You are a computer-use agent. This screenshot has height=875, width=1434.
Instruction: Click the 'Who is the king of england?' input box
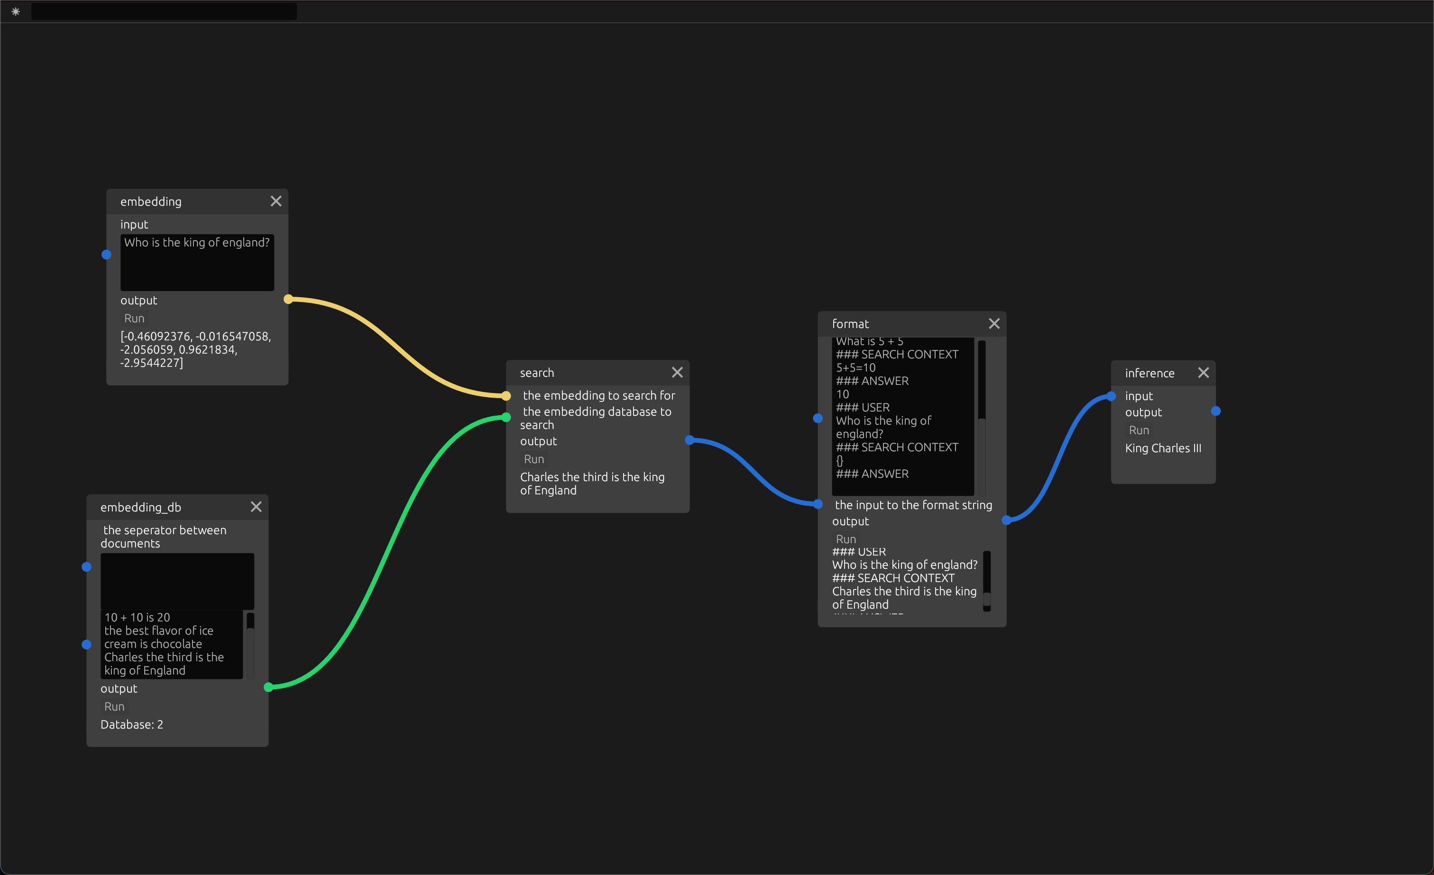pos(197,262)
